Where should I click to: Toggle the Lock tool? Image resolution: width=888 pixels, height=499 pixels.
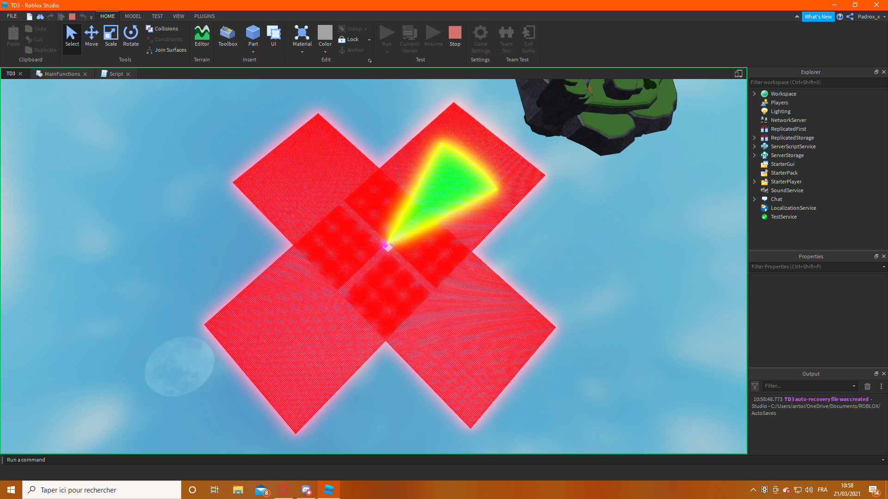[349, 39]
